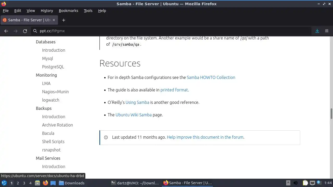Open the Ubuntu Wiki Samba link
The image size is (333, 187).
[x=133, y=115]
